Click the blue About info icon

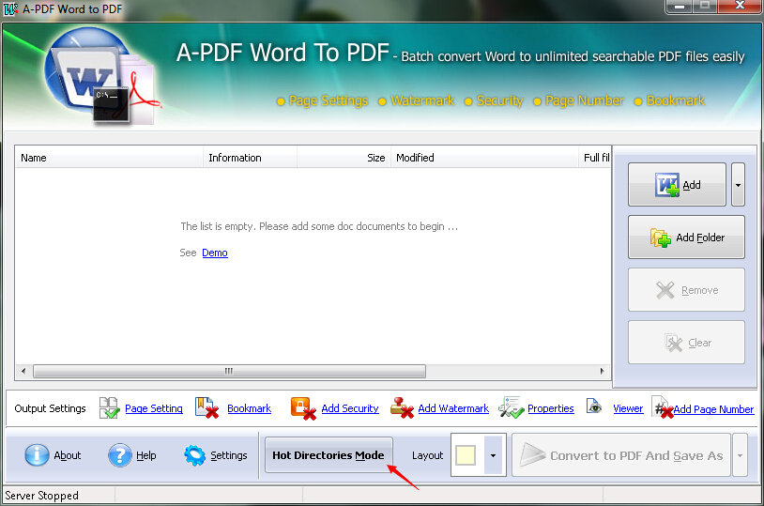coord(37,455)
